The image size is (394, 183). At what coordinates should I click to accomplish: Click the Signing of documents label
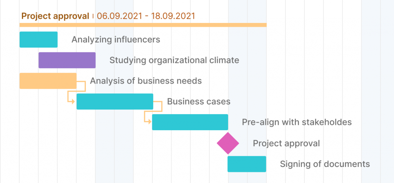tap(325, 164)
